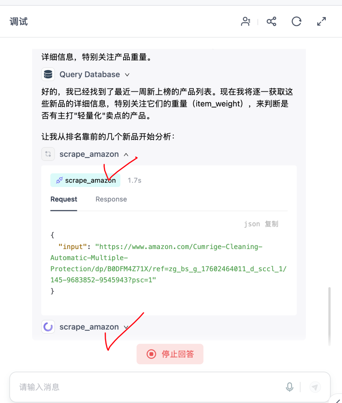
Task: Expand the second scrape_amazon section chevron
Action: pyautogui.click(x=126, y=327)
